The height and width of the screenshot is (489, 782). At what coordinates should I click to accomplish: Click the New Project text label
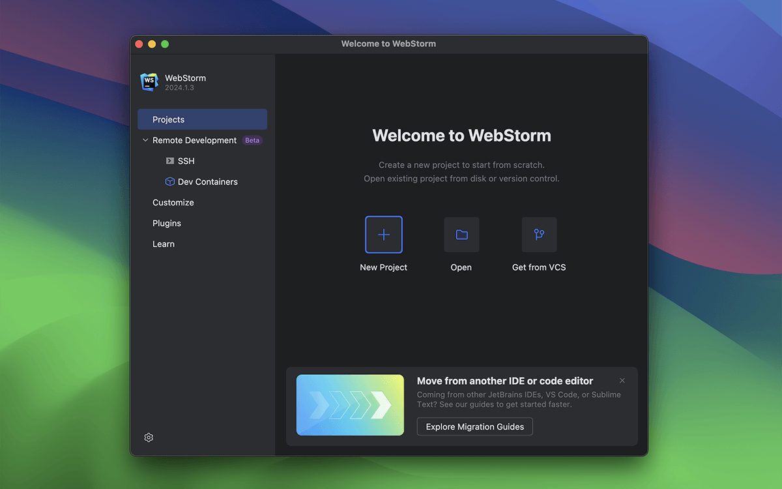384,267
